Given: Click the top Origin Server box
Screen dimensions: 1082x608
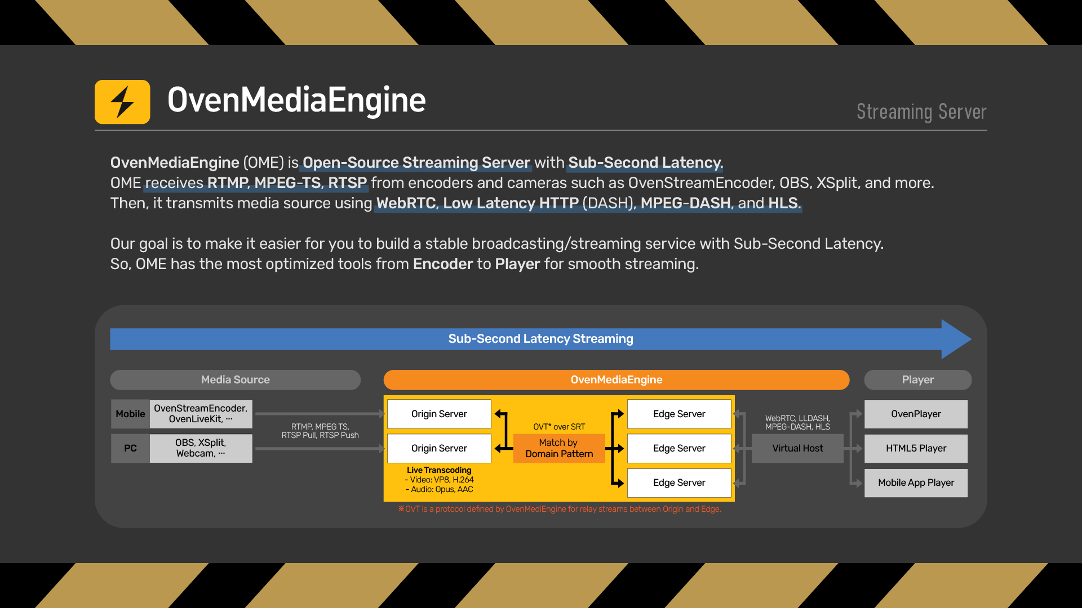Looking at the screenshot, I should click(439, 414).
